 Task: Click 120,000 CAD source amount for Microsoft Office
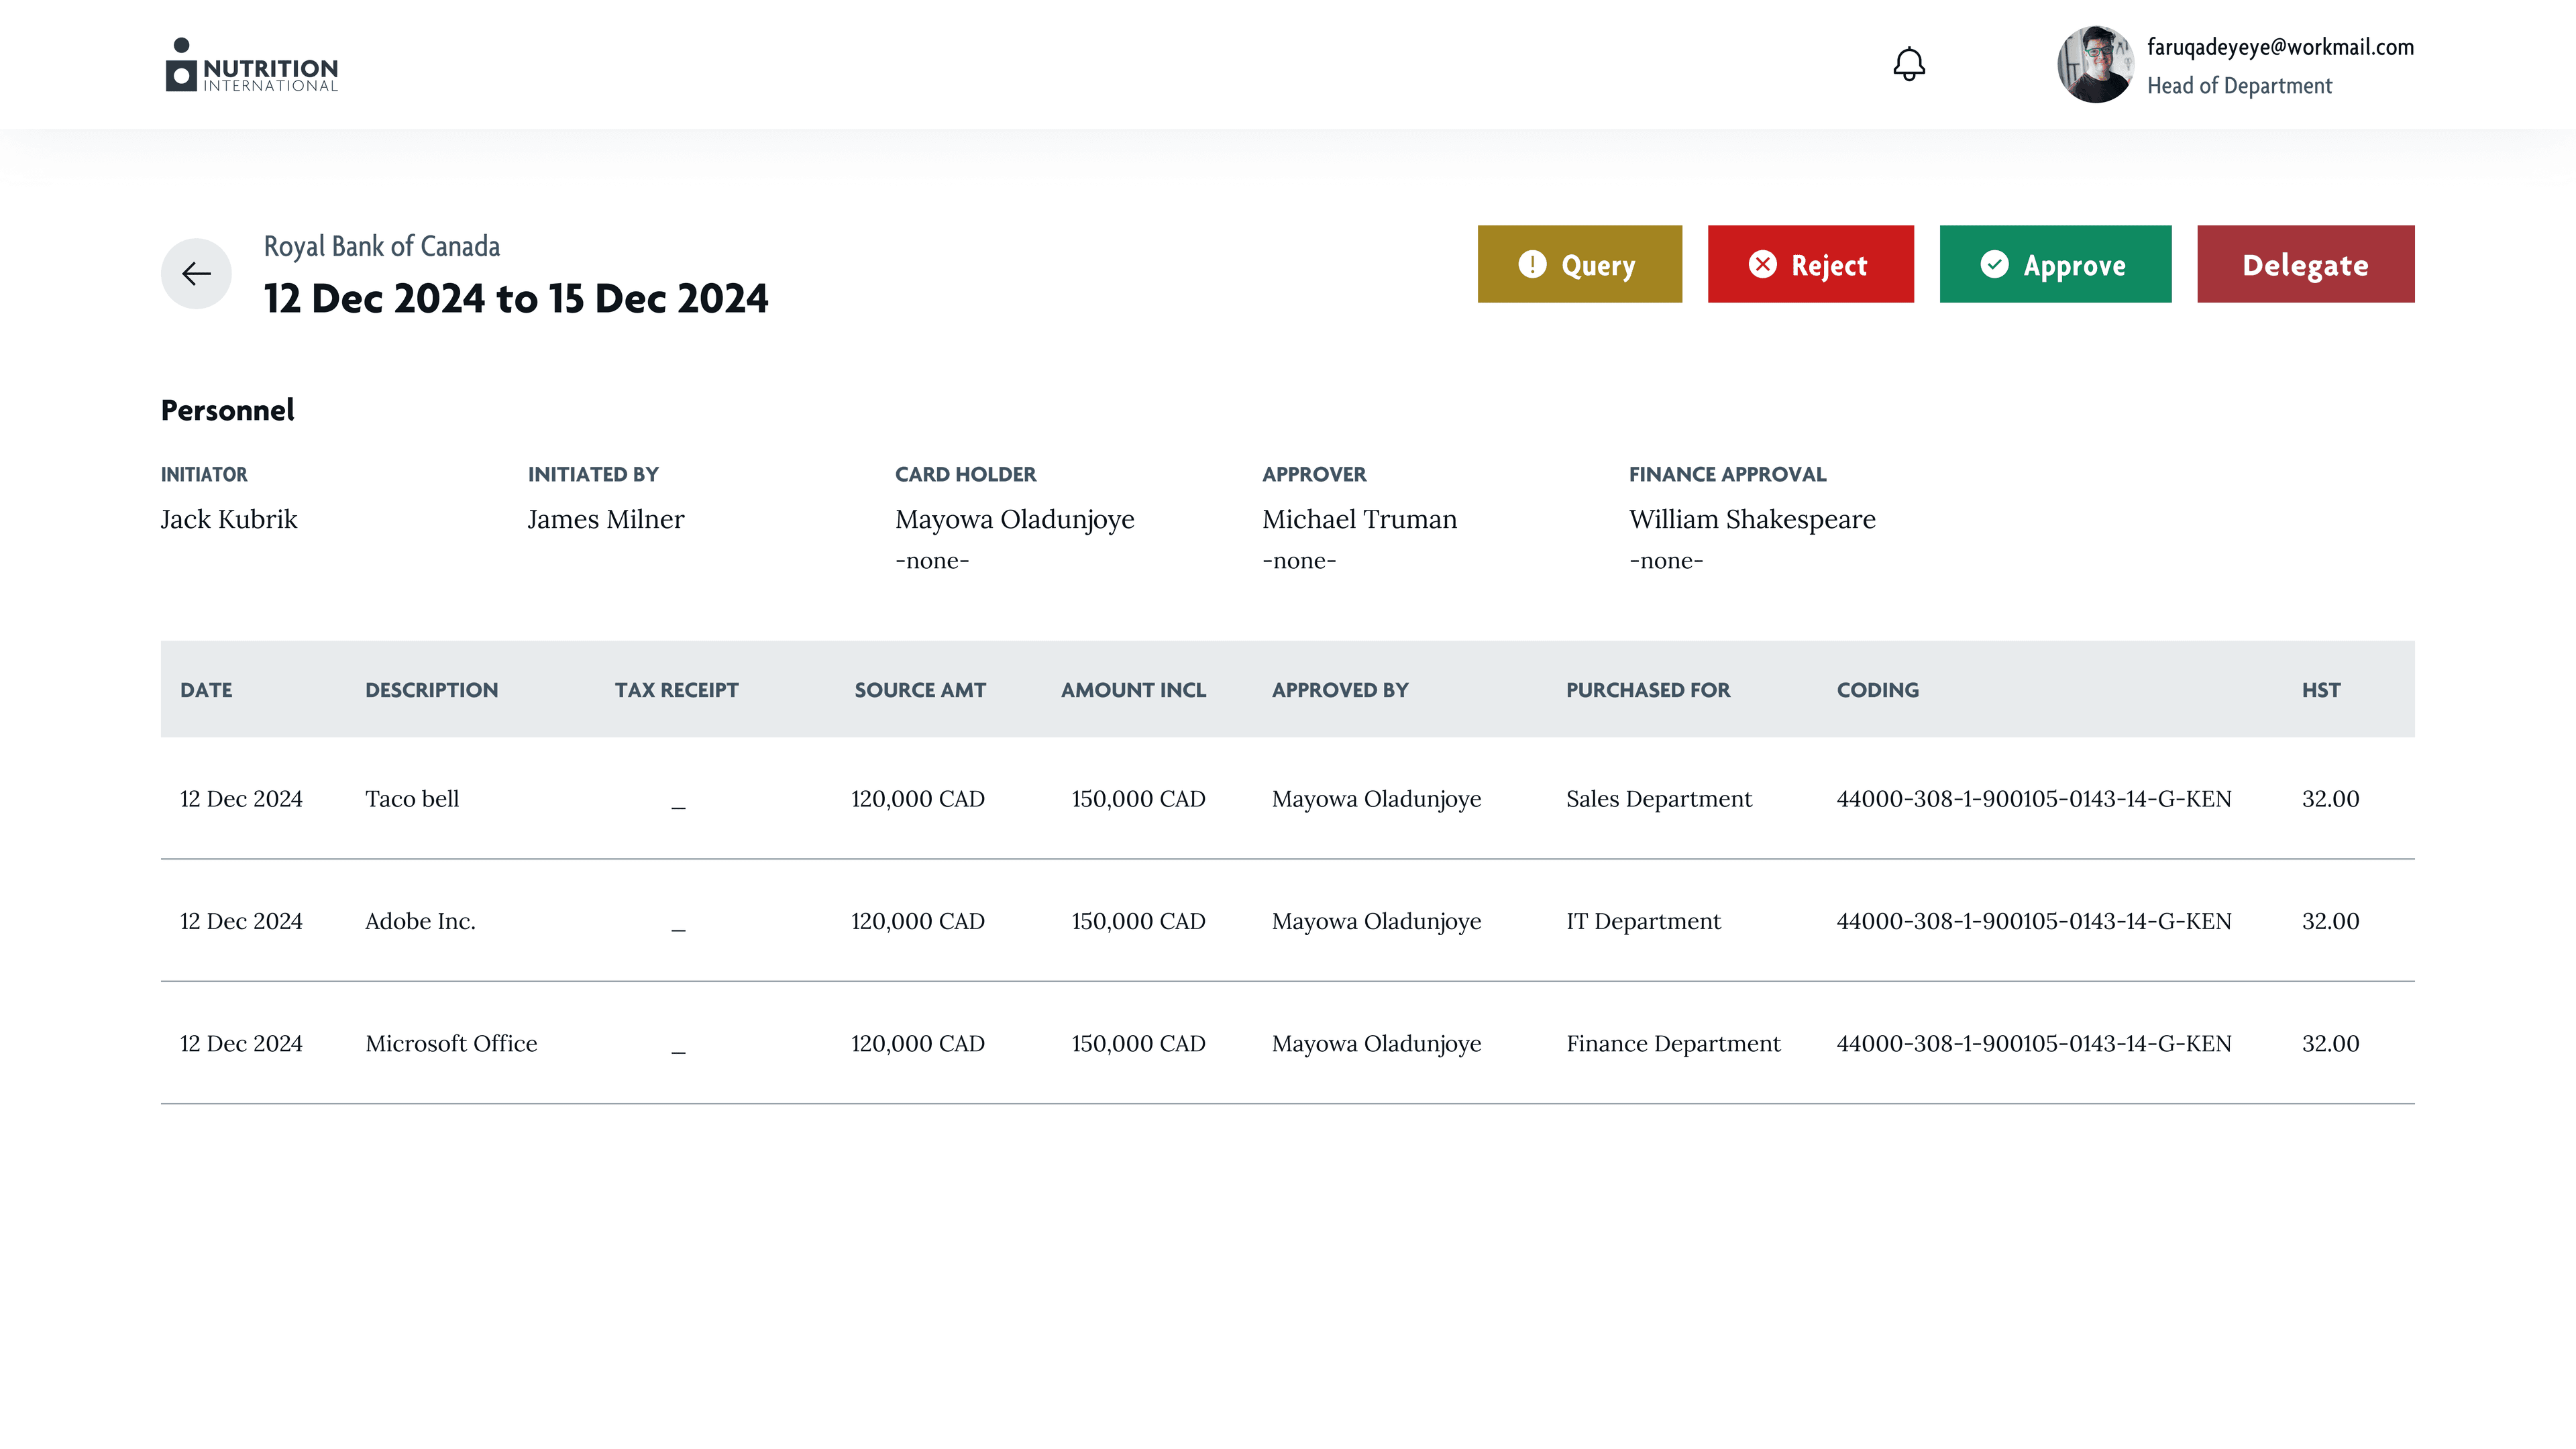click(x=918, y=1043)
